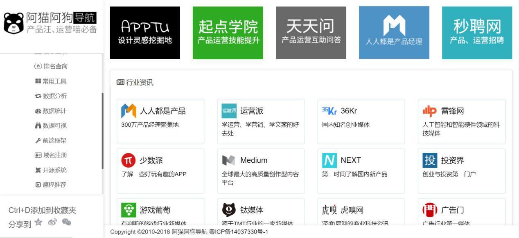Open the 钛媒体 link
The width and height of the screenshot is (519, 238).
[x=252, y=210]
